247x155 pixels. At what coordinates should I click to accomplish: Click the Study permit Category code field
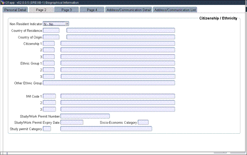point(47,129)
